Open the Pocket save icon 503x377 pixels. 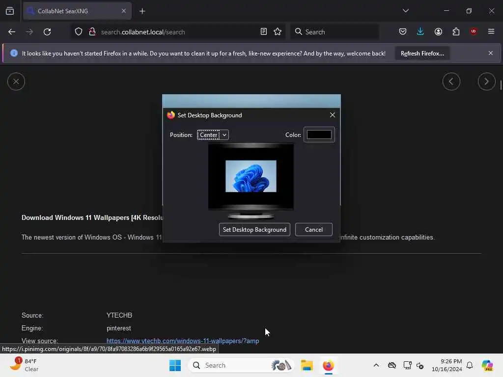point(403,31)
